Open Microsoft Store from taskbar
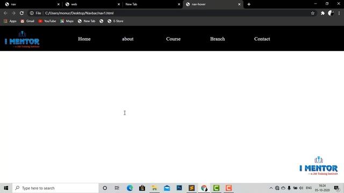The width and height of the screenshot is (344, 193). (142, 188)
